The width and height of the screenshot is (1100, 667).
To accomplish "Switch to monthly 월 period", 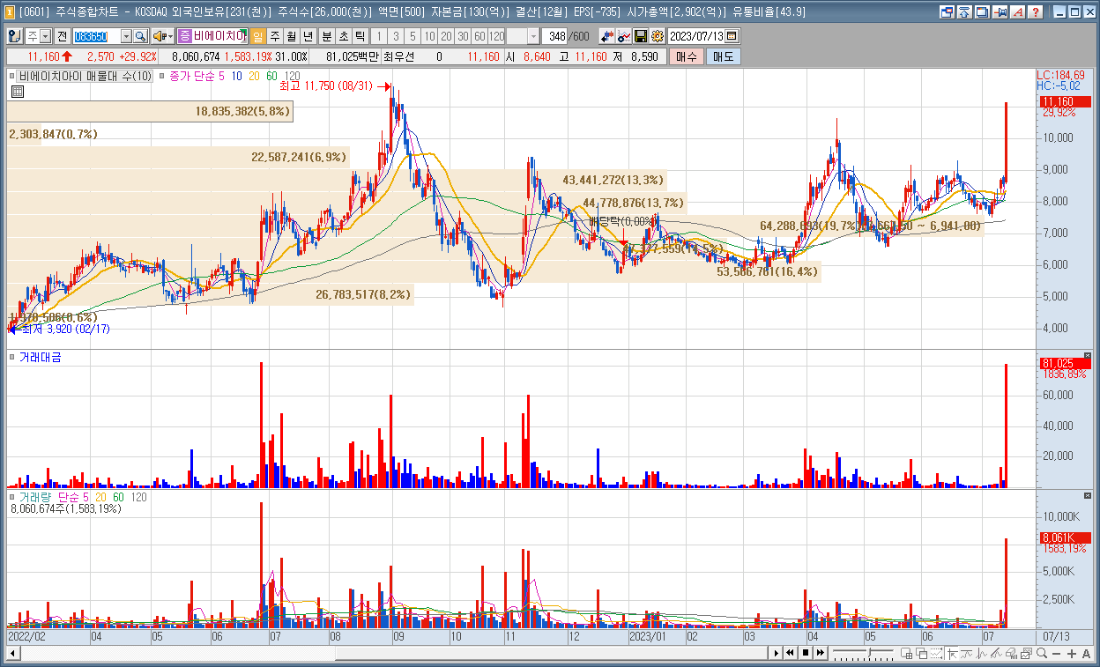I will click(x=291, y=36).
